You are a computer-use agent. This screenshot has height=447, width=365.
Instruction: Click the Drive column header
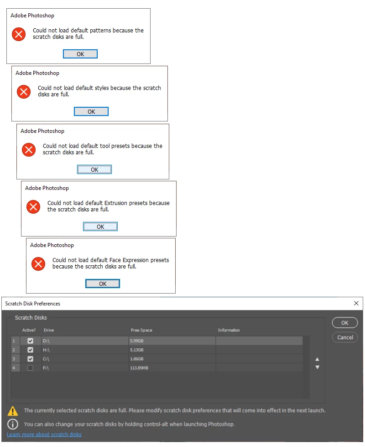tap(49, 330)
